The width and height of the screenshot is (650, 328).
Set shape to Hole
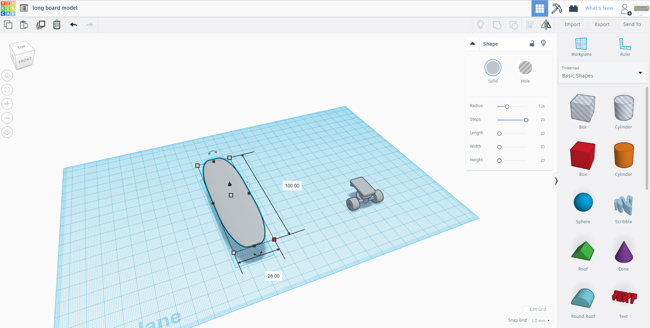pyautogui.click(x=525, y=68)
